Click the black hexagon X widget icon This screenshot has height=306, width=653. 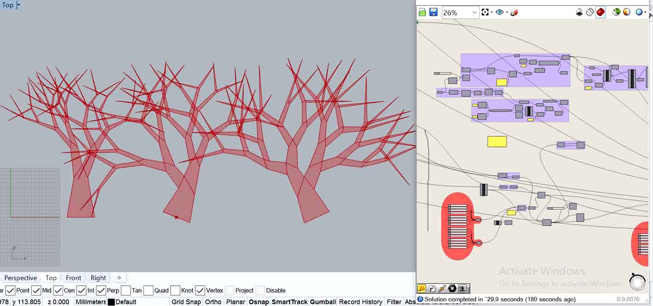pos(452,288)
